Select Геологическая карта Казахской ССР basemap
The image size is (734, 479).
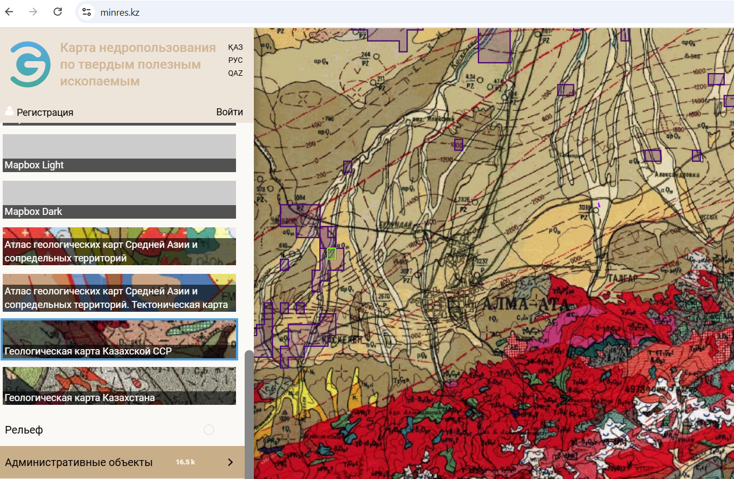pos(119,339)
